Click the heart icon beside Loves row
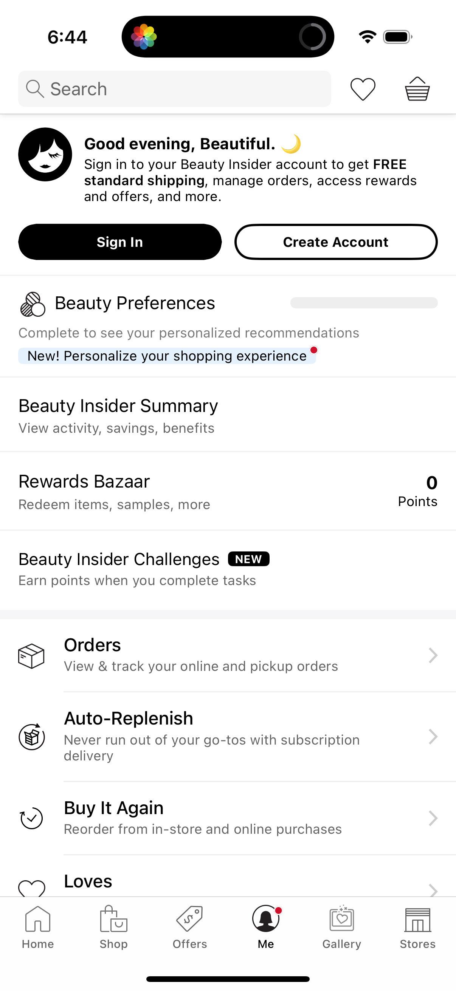The width and height of the screenshot is (456, 991). [31, 889]
